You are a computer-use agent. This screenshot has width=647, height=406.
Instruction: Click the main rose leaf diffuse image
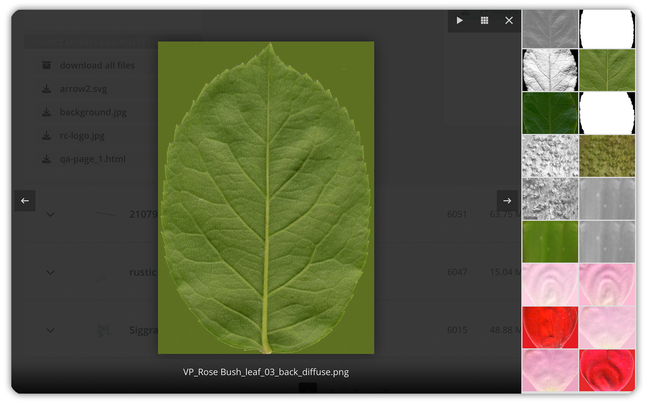[x=266, y=198]
